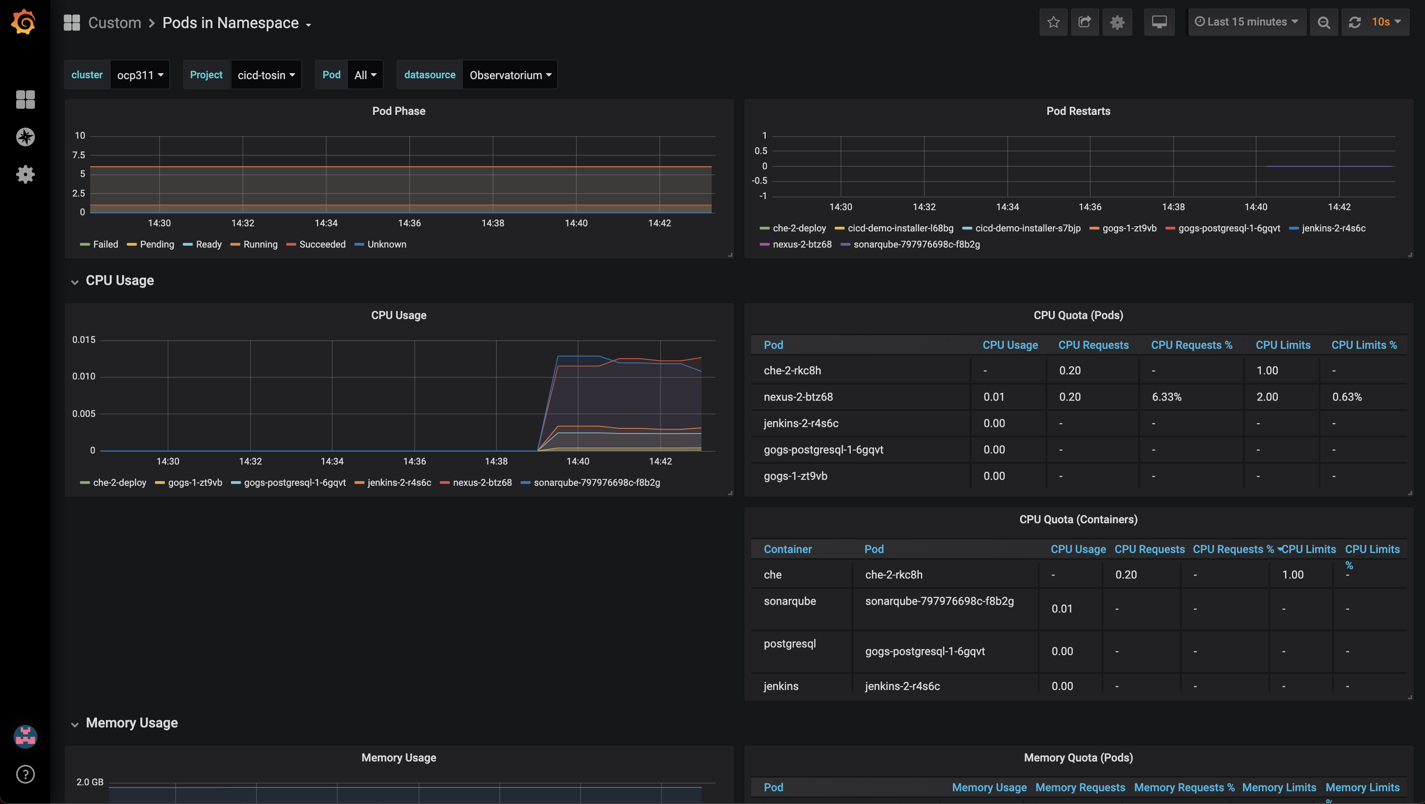Viewport: 1425px width, 804px height.
Task: Click the zoom out time range icon
Action: 1323,22
